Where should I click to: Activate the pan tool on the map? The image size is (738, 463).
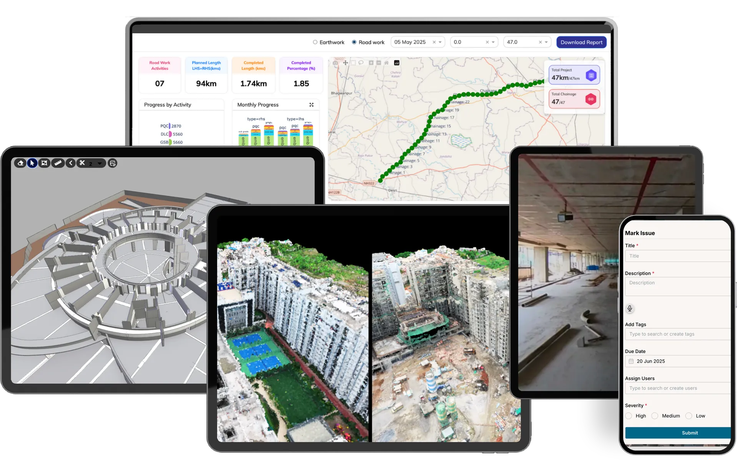pyautogui.click(x=346, y=63)
